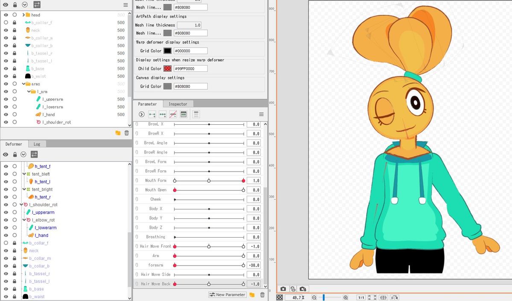Collapse the arms folder chevron
This screenshot has height=301, width=512.
(x=23, y=84)
